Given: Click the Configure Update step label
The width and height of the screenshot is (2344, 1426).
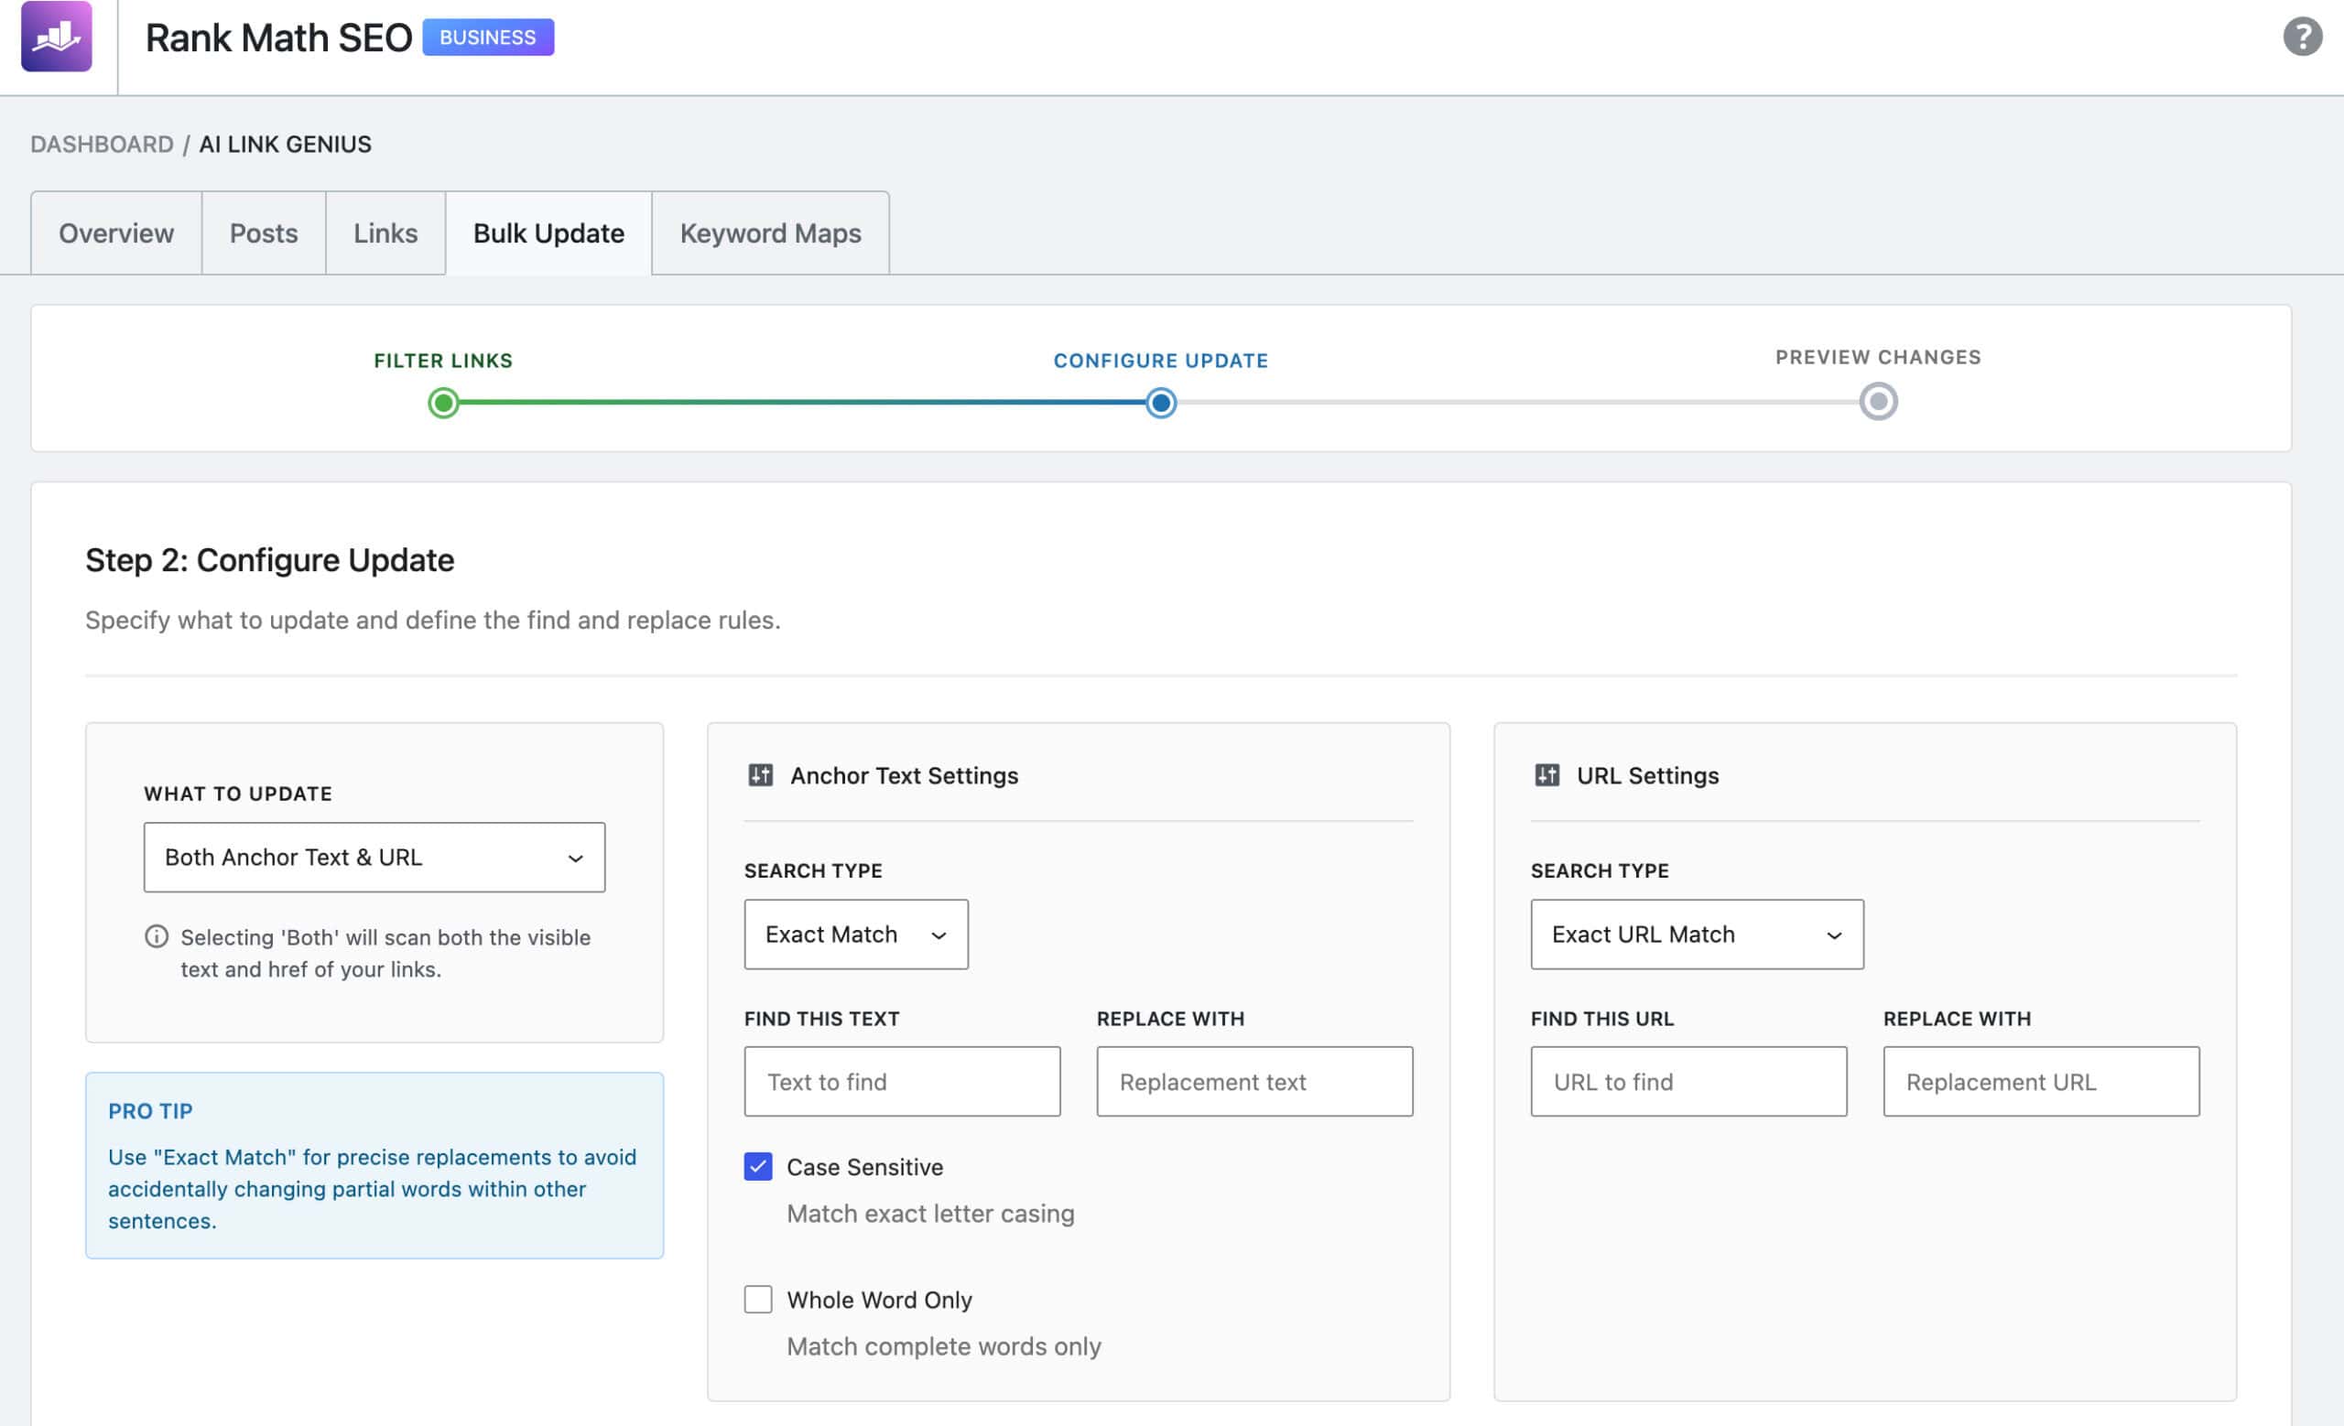Looking at the screenshot, I should pyautogui.click(x=1161, y=362).
